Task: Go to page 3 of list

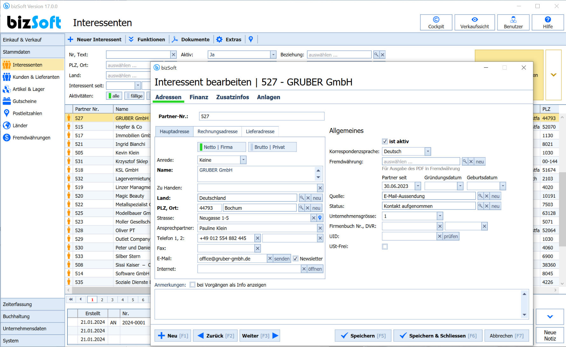Action: point(112,300)
